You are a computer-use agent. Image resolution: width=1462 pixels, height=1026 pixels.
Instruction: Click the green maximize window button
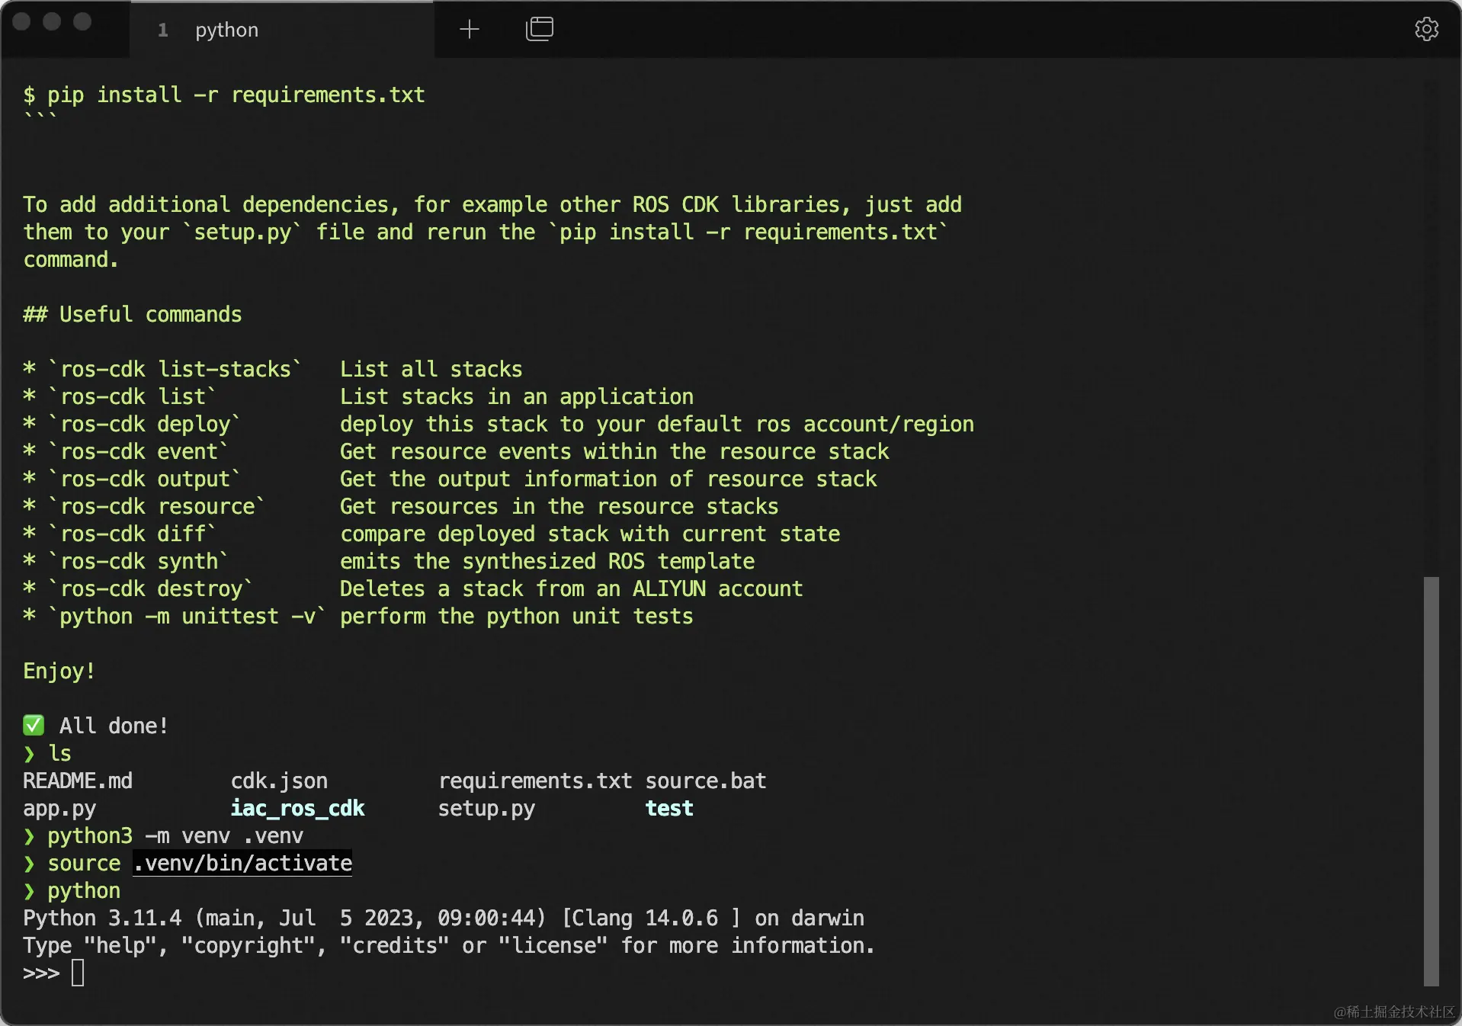tap(82, 22)
